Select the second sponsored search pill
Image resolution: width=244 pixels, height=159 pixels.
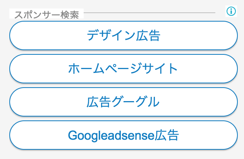tap(124, 69)
